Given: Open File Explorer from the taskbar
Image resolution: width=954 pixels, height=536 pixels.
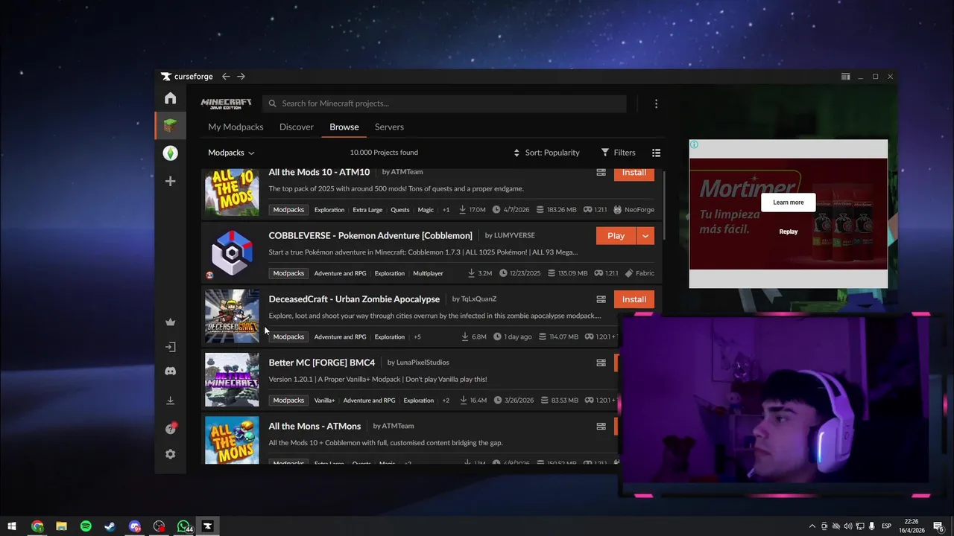Looking at the screenshot, I should click(x=61, y=526).
